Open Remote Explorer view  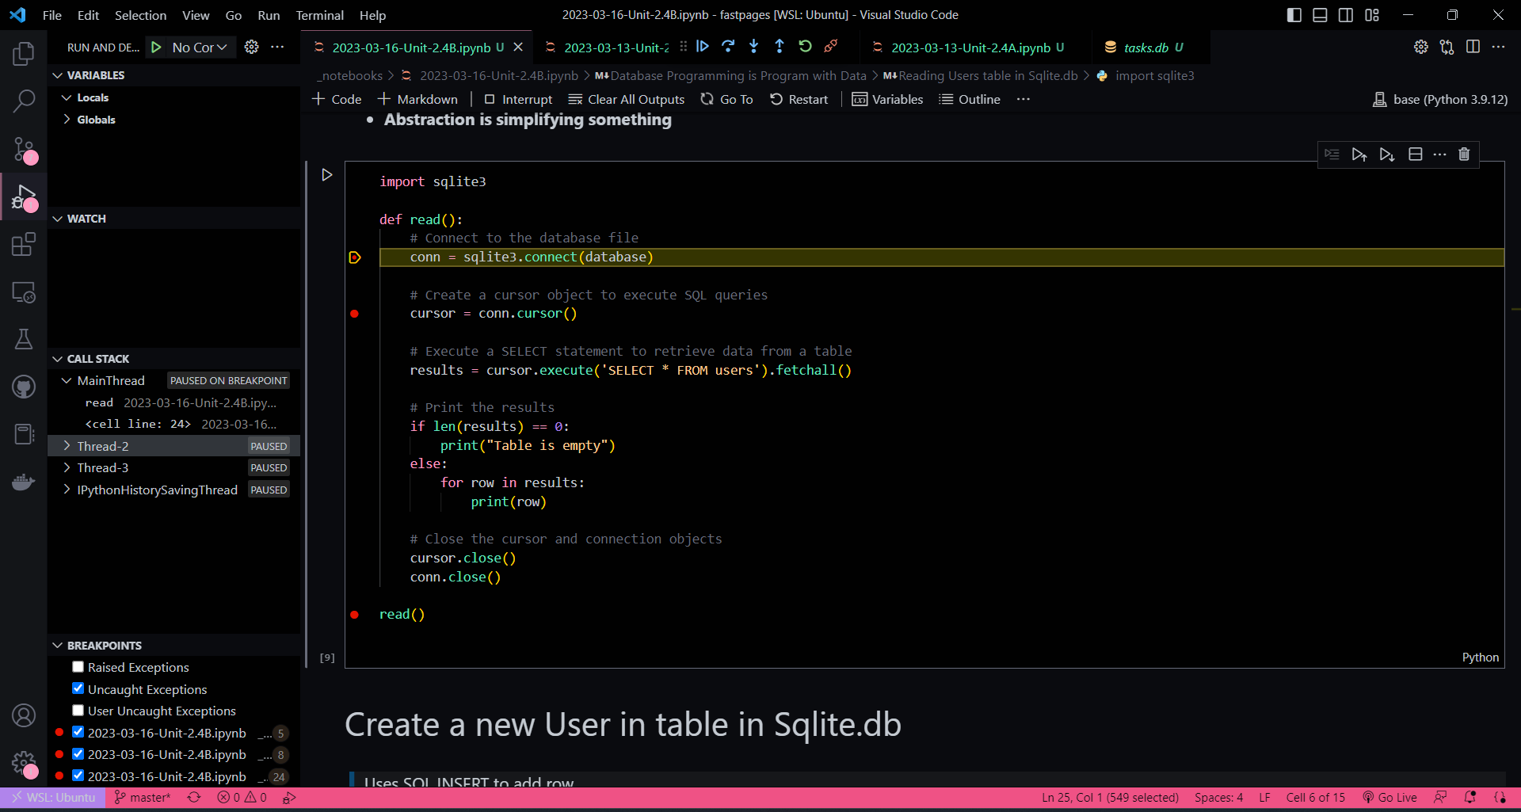(24, 292)
